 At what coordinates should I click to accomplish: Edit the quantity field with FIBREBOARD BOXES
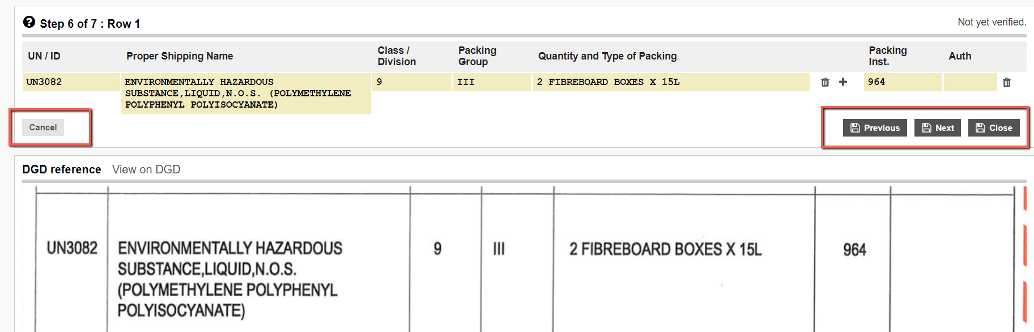click(x=671, y=82)
